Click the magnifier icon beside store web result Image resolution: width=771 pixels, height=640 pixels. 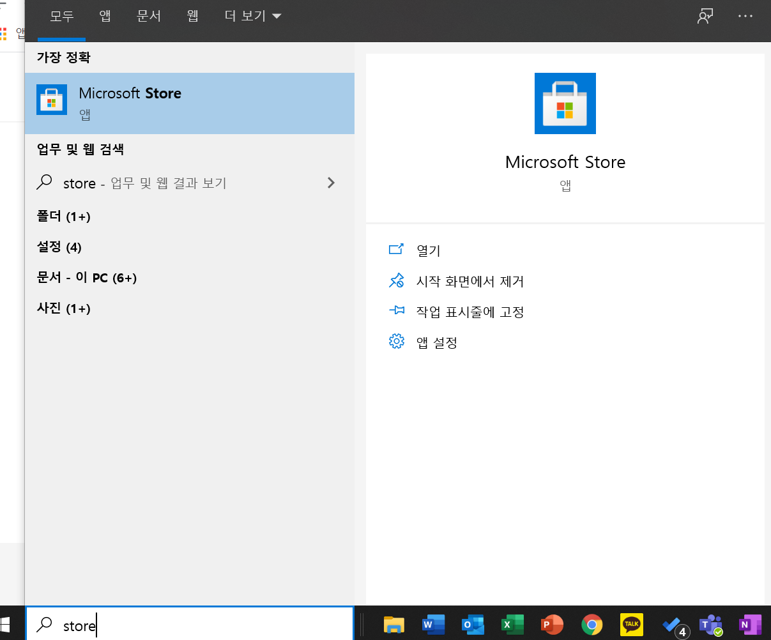point(44,183)
